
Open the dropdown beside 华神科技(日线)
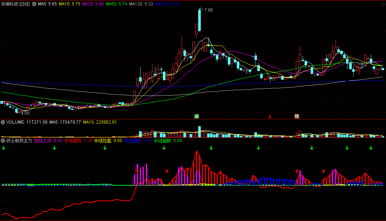tap(34, 4)
